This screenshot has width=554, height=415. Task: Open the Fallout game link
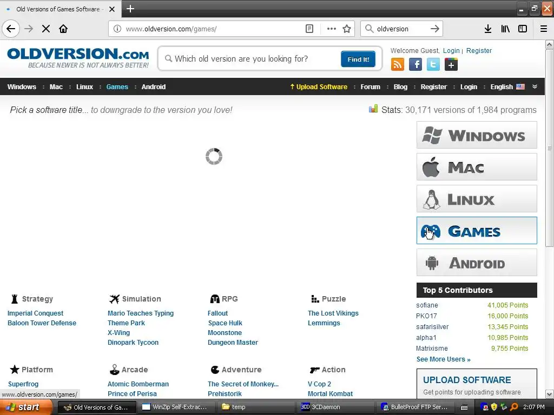[217, 313]
